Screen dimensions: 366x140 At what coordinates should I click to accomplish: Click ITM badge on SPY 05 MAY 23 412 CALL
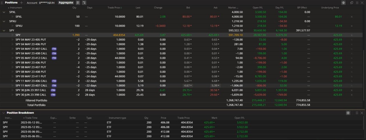(54, 58)
